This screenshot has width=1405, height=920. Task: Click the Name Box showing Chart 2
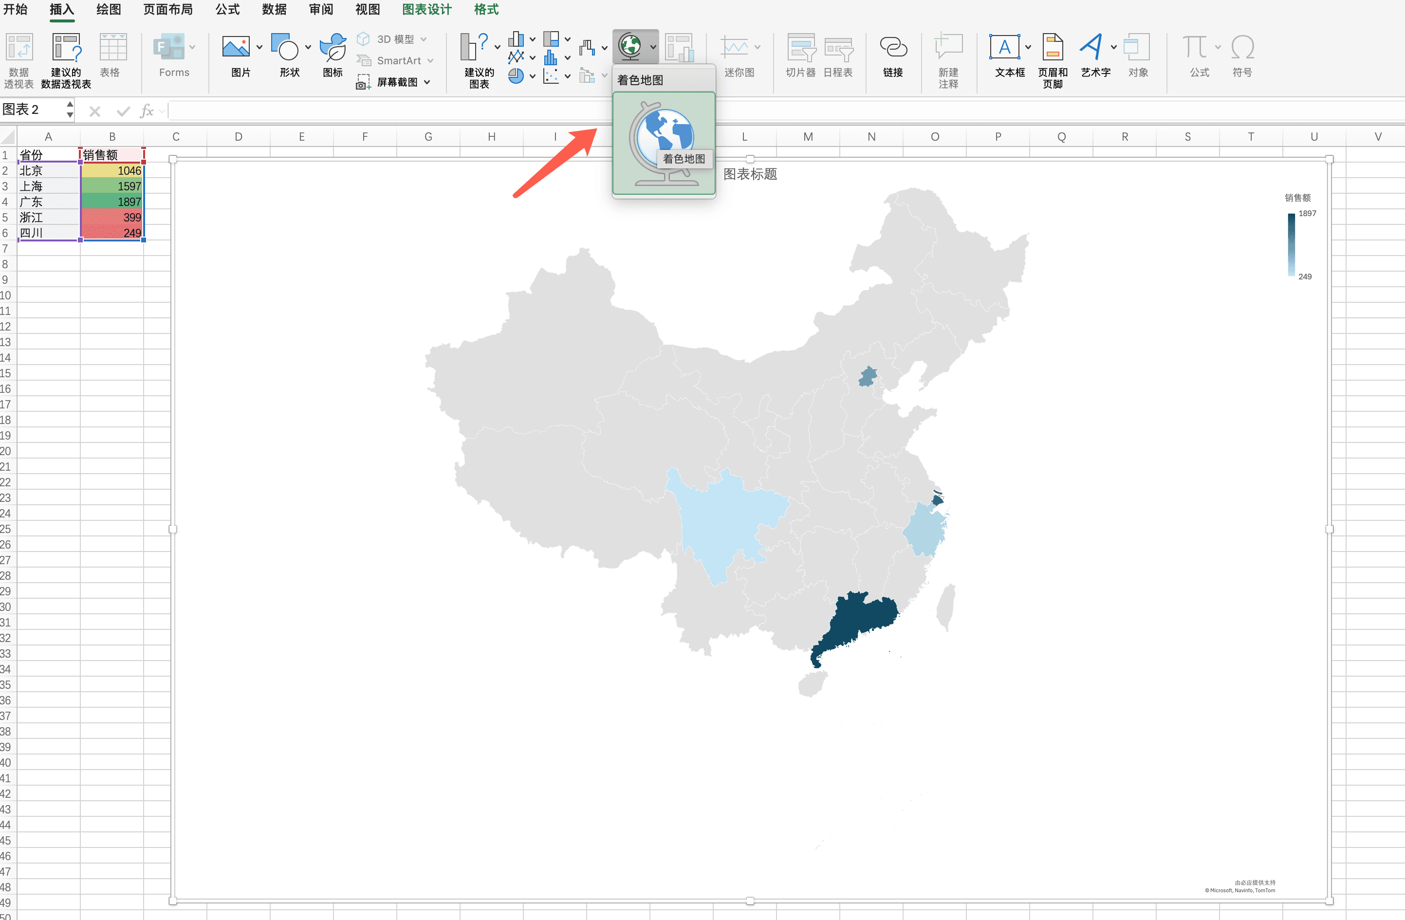click(30, 110)
